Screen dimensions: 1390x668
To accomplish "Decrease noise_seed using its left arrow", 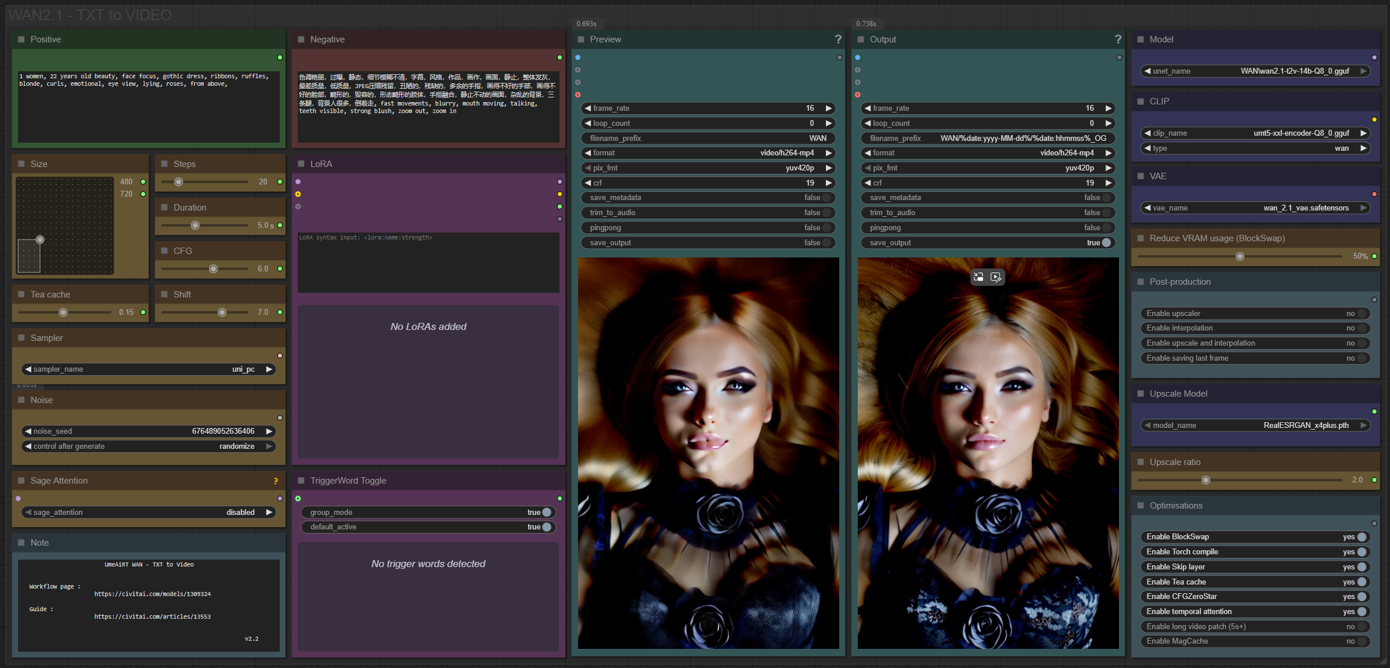I will [x=28, y=431].
